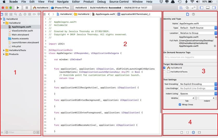
Task: Filter to source-controlled files only
Action: (x=38, y=132)
